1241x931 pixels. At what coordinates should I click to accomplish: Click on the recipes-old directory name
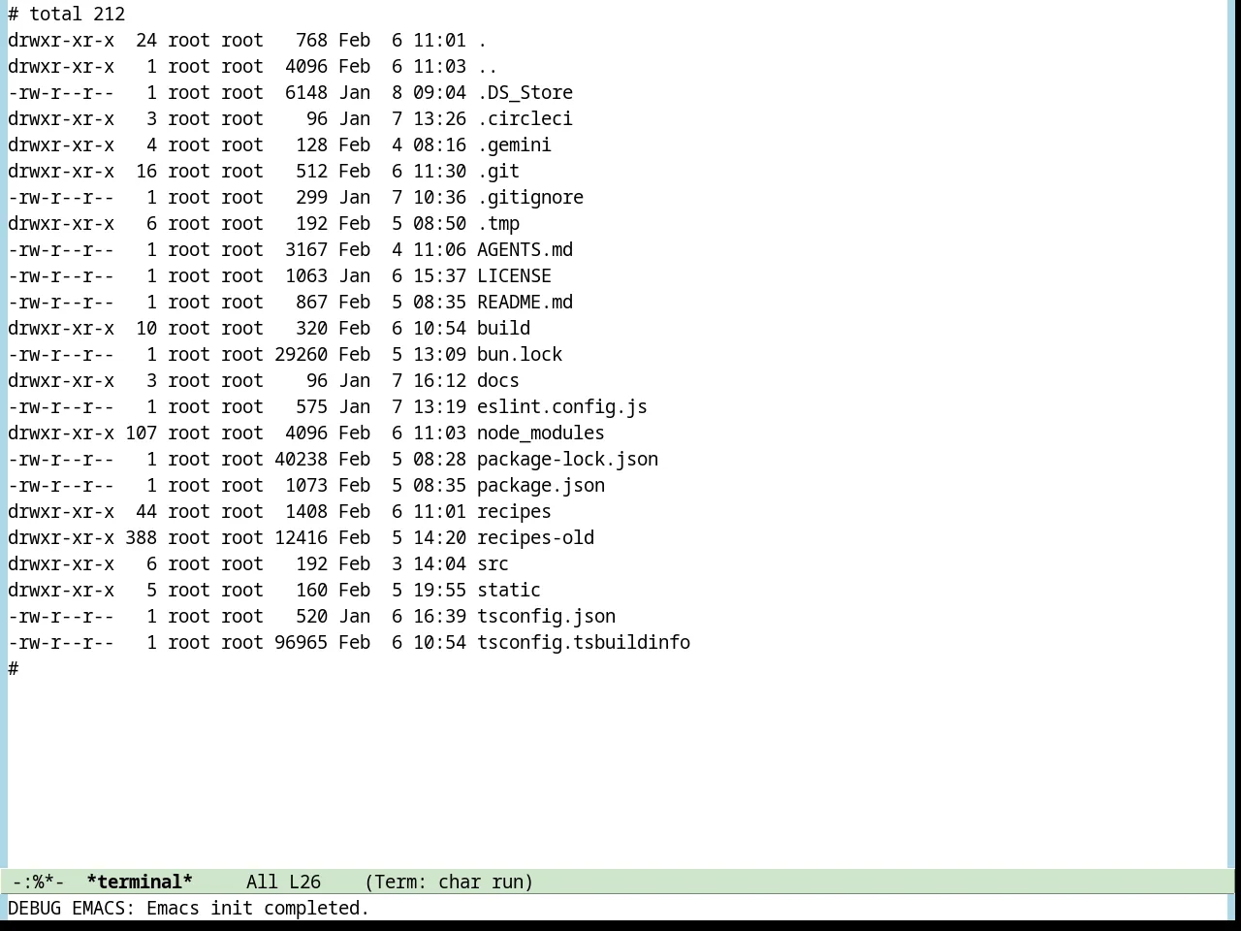[535, 537]
